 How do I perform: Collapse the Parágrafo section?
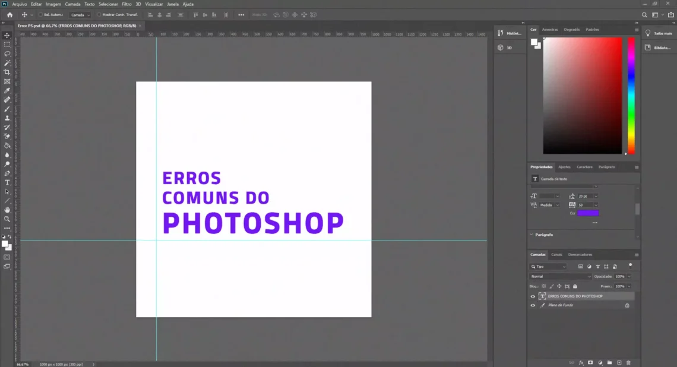point(532,235)
